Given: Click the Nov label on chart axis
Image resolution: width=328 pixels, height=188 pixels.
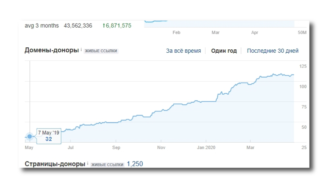Looking at the screenshot, I should click(x=161, y=148).
